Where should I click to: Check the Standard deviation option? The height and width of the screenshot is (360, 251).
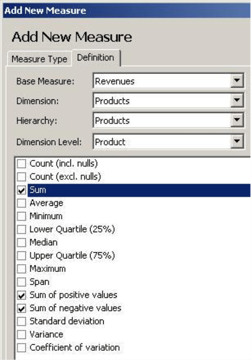[21, 321]
